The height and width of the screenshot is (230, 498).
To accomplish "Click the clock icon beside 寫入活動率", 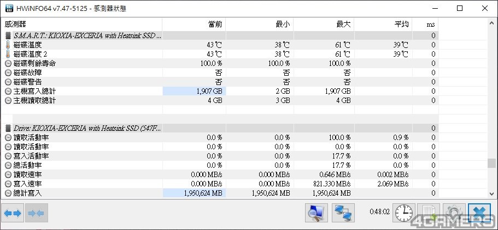I will [x=8, y=156].
